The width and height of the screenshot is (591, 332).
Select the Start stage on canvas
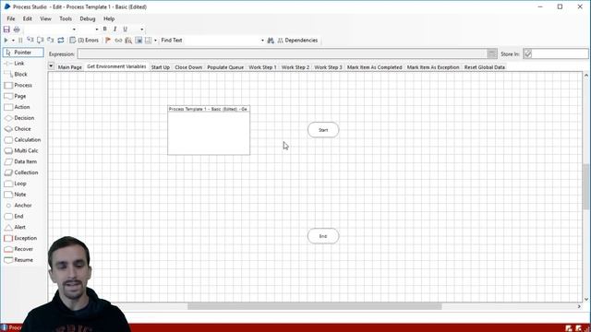[x=323, y=130]
